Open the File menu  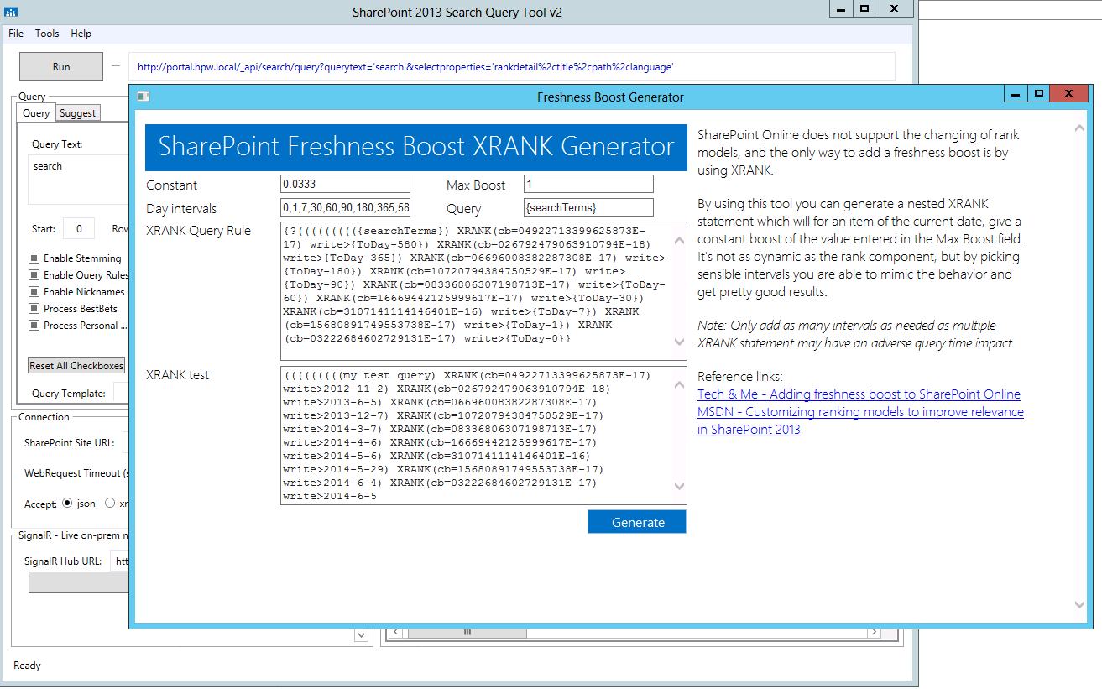(x=16, y=34)
